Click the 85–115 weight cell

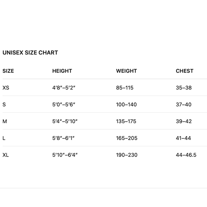125,88
